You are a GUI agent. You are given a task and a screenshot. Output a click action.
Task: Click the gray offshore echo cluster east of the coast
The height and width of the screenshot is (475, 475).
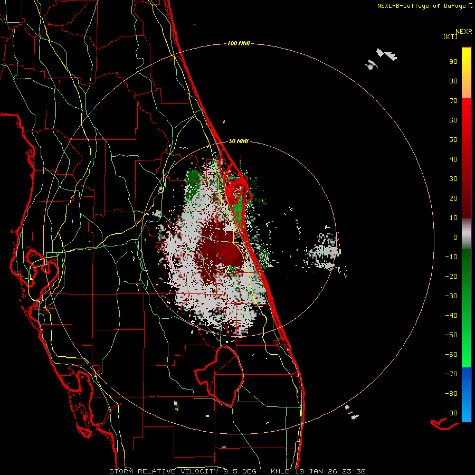point(324,251)
